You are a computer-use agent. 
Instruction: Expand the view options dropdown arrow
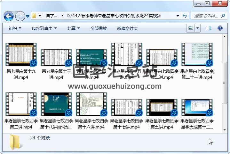pos(197,28)
